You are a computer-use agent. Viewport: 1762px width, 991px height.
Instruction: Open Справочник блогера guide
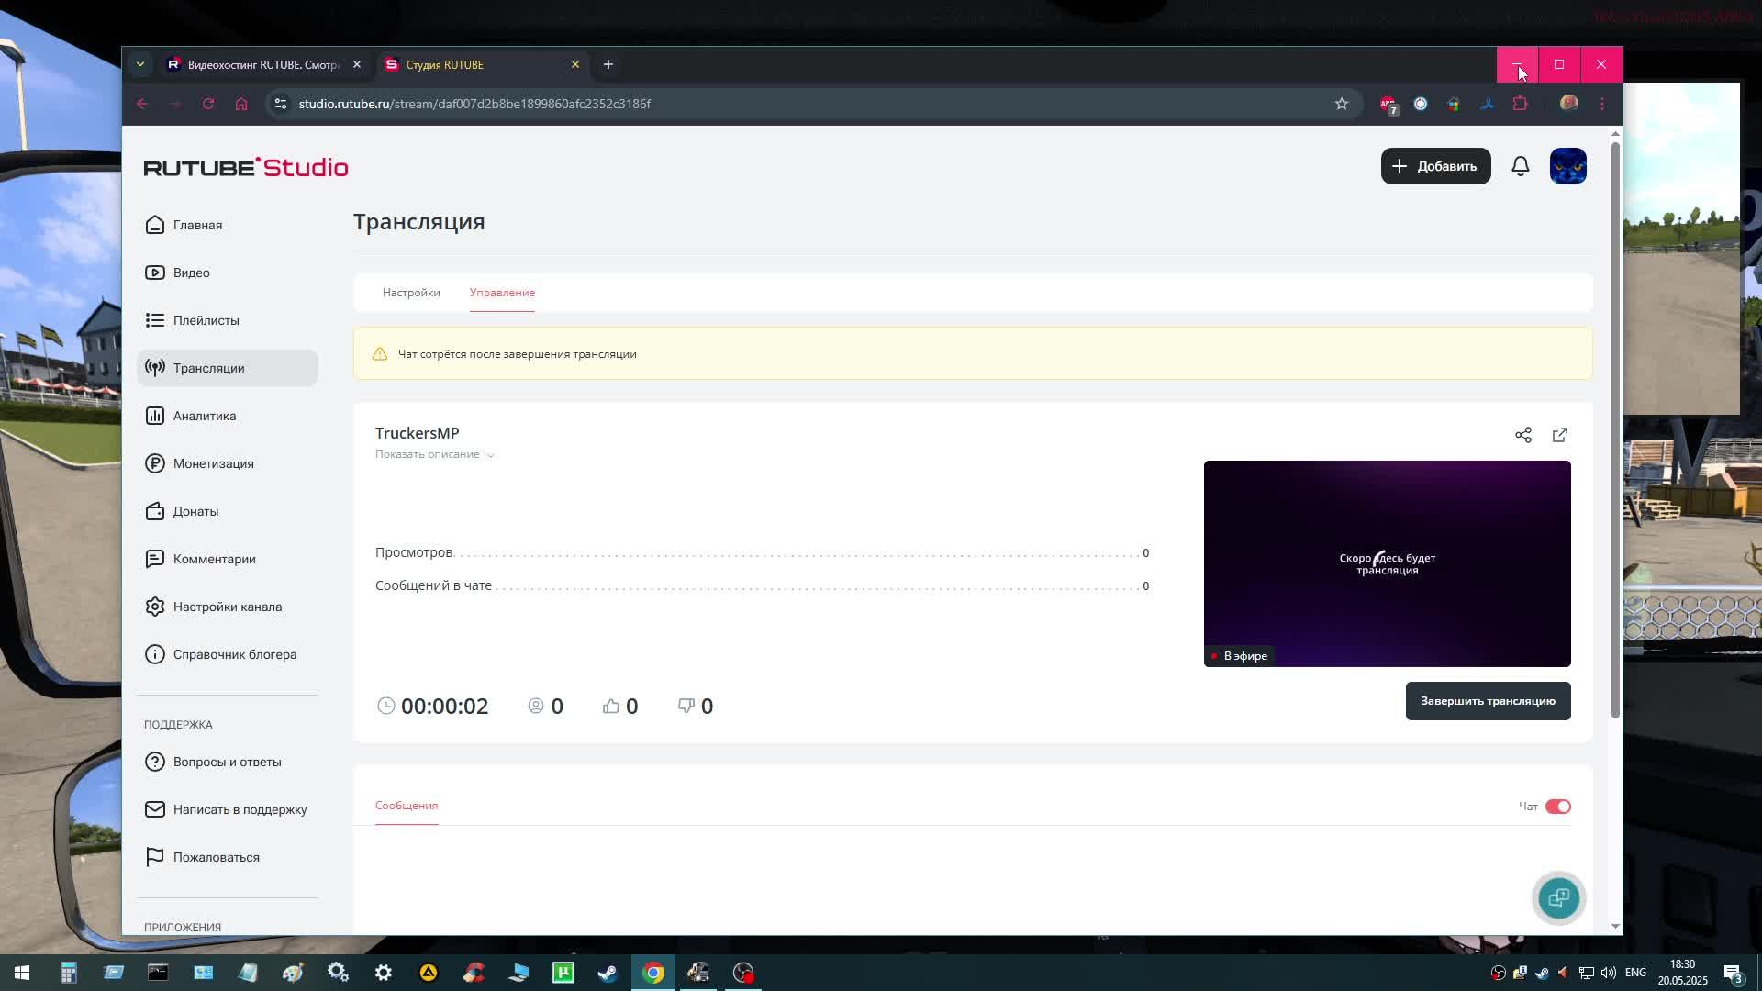227,654
